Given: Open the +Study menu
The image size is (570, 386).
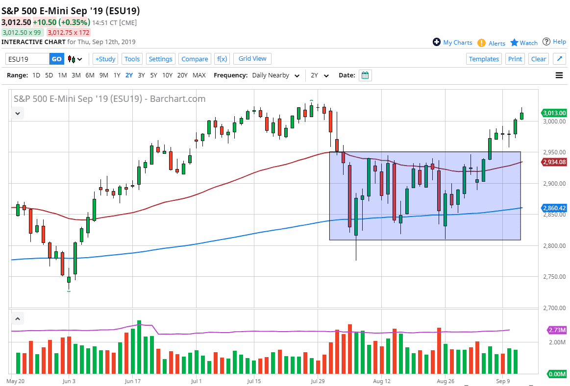Looking at the screenshot, I should point(105,59).
